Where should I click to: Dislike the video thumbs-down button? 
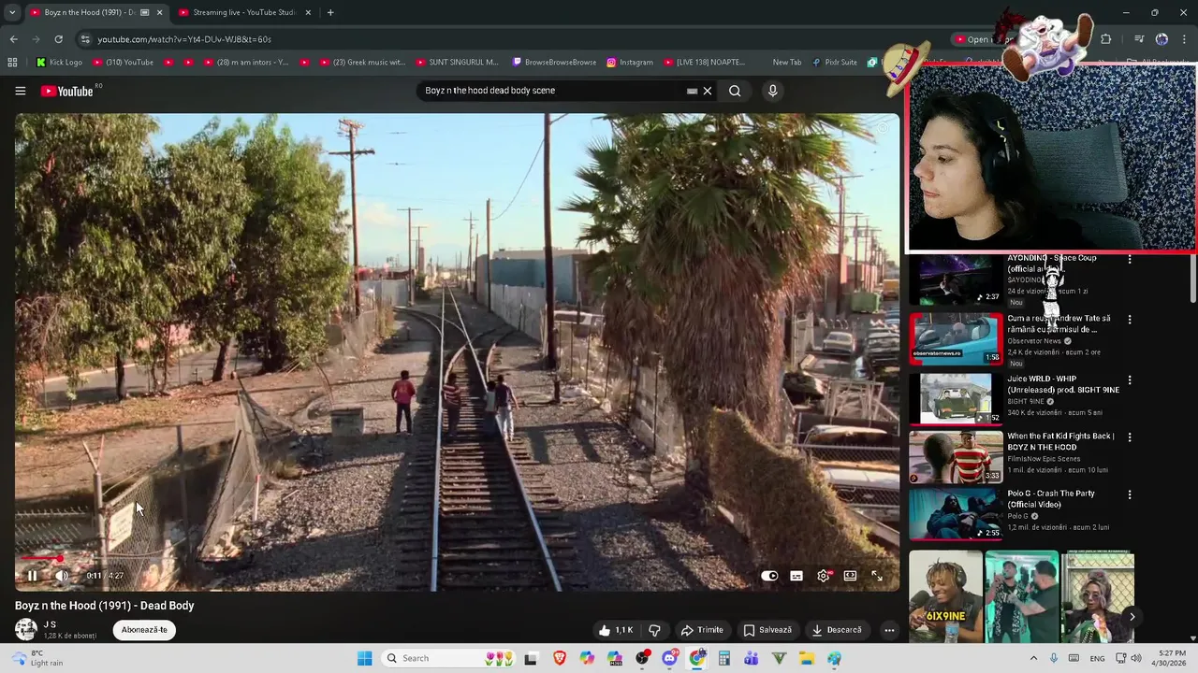[654, 630]
